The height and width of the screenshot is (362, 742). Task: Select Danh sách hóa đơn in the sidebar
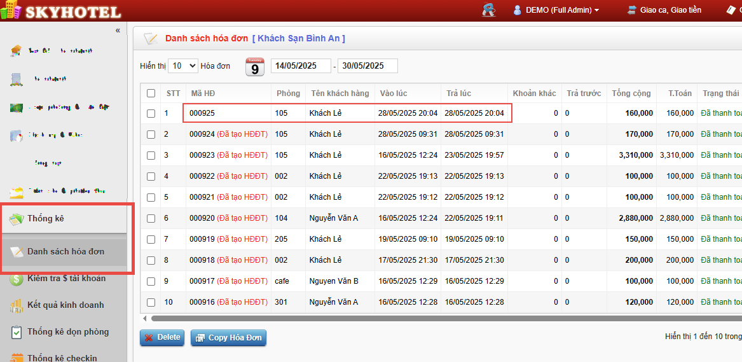coord(65,252)
